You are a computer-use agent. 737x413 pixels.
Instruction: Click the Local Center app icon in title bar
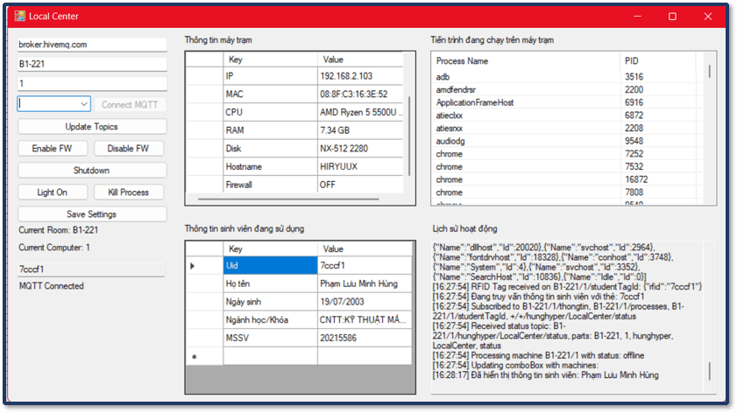[20, 16]
